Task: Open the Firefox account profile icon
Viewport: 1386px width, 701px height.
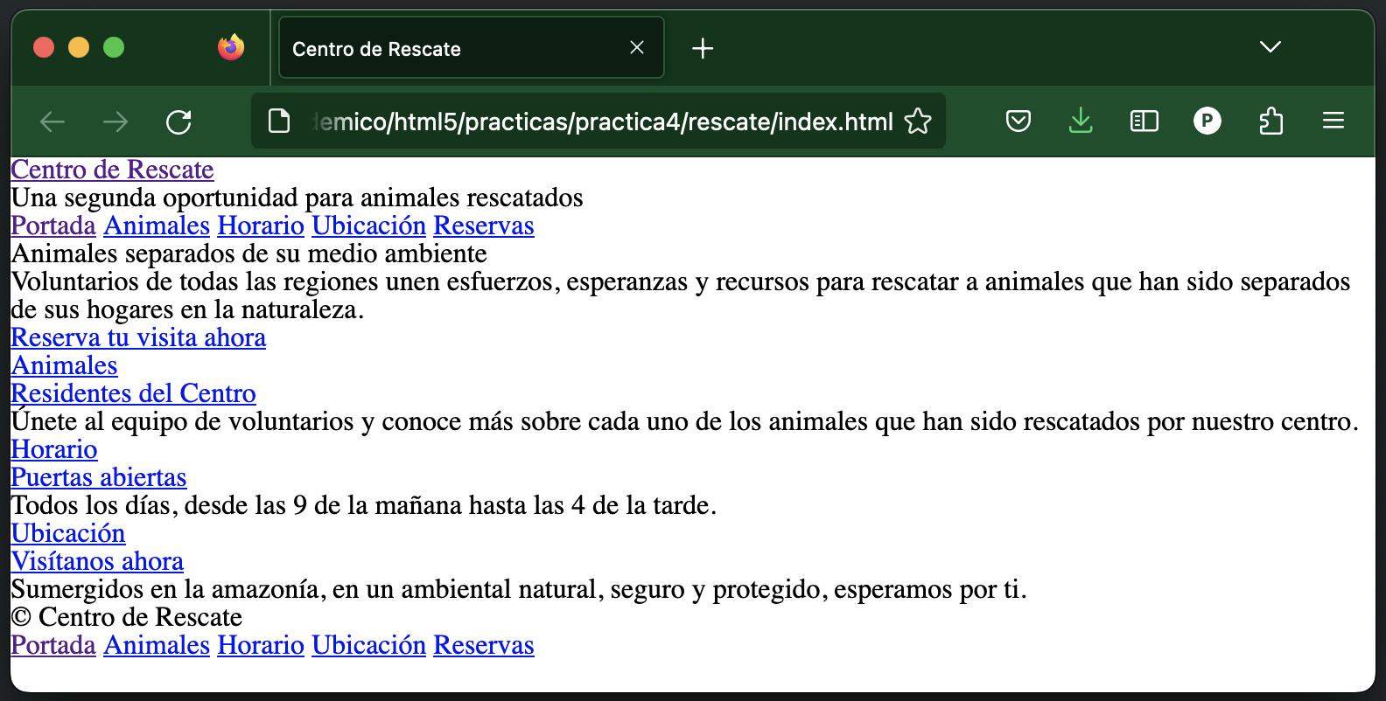Action: (x=1207, y=121)
